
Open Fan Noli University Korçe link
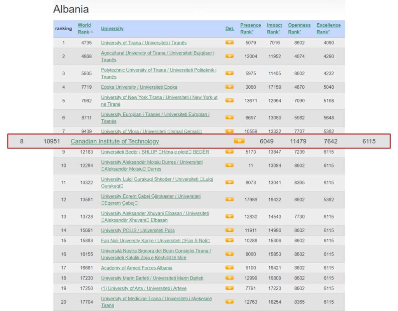tap(155, 240)
